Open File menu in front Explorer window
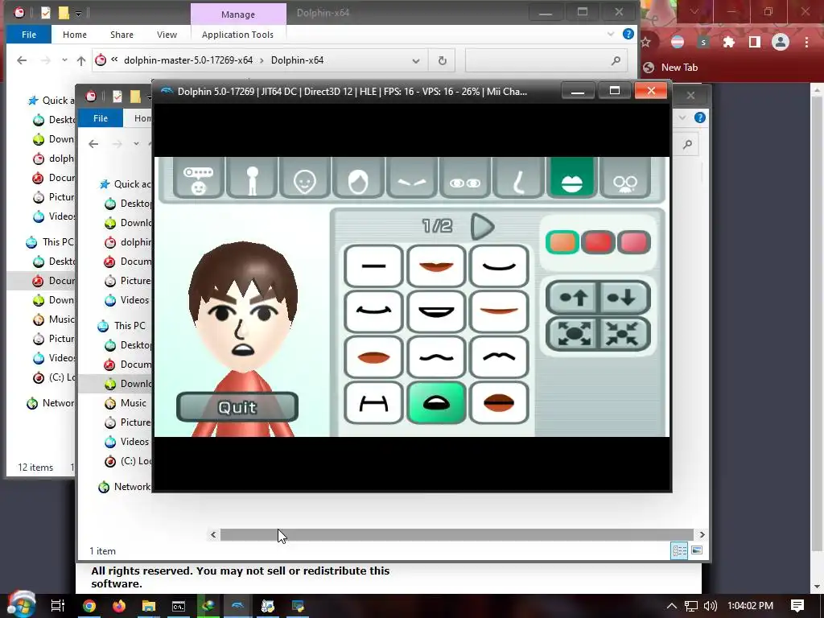The width and height of the screenshot is (824, 618). point(101,118)
